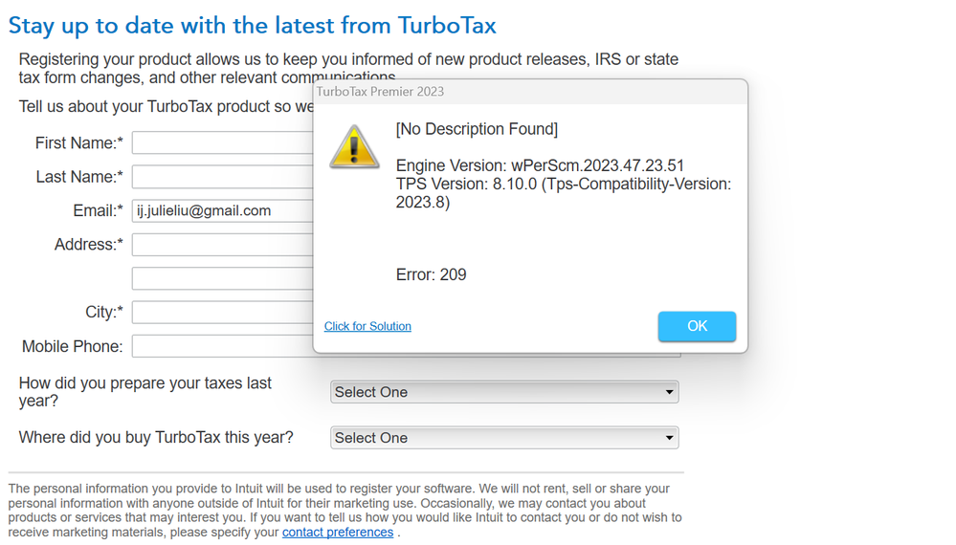Click the Engine Version wPerScm.2023.47.23.51 line

click(540, 165)
